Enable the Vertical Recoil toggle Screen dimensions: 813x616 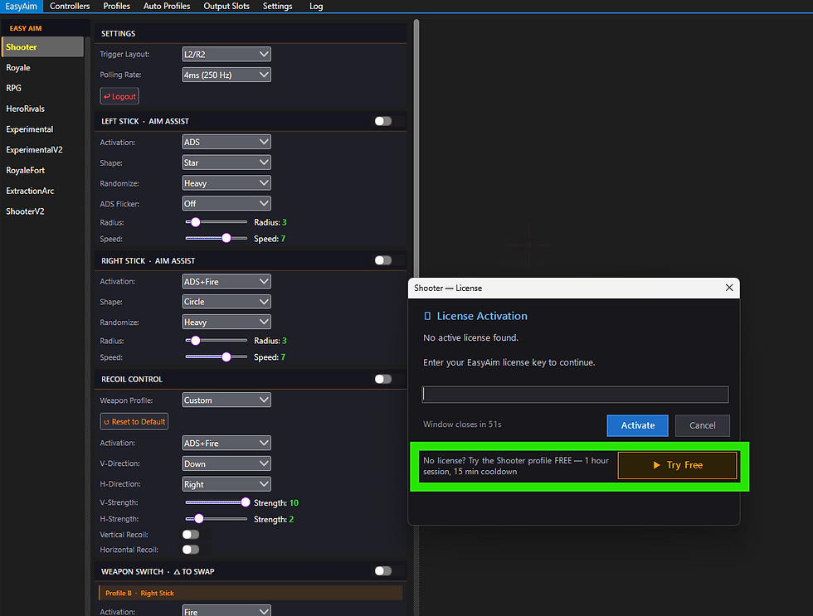pyautogui.click(x=191, y=534)
